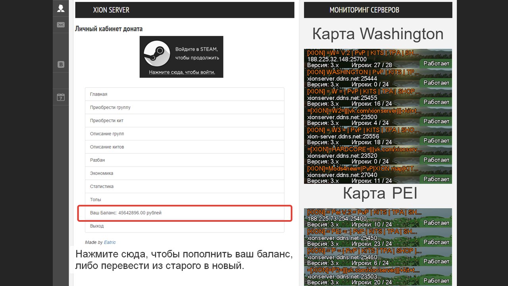
Task: Open 'Описание групп' menu item
Action: tap(185, 134)
